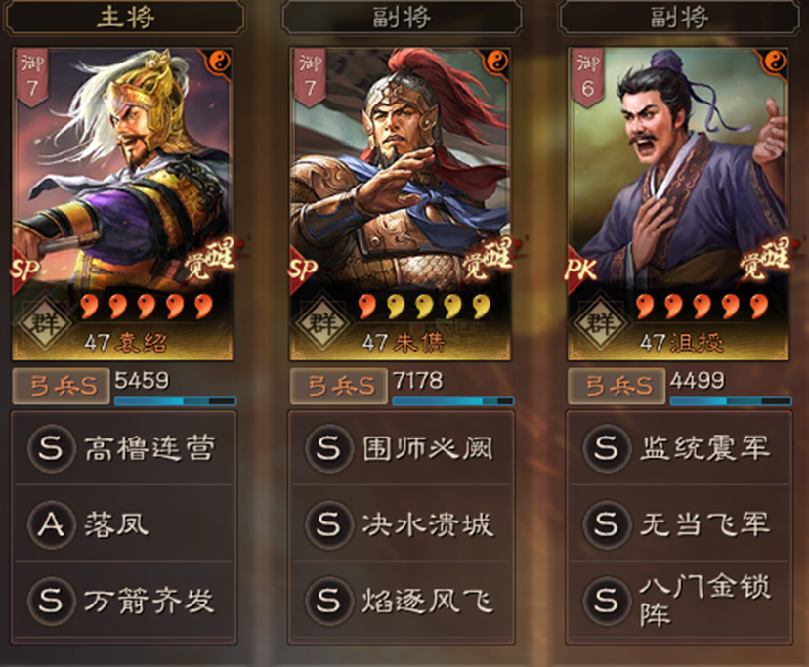Image resolution: width=809 pixels, height=667 pixels.
Task: Tap the yin-yang icon on 朱儁's card
Action: 497,63
